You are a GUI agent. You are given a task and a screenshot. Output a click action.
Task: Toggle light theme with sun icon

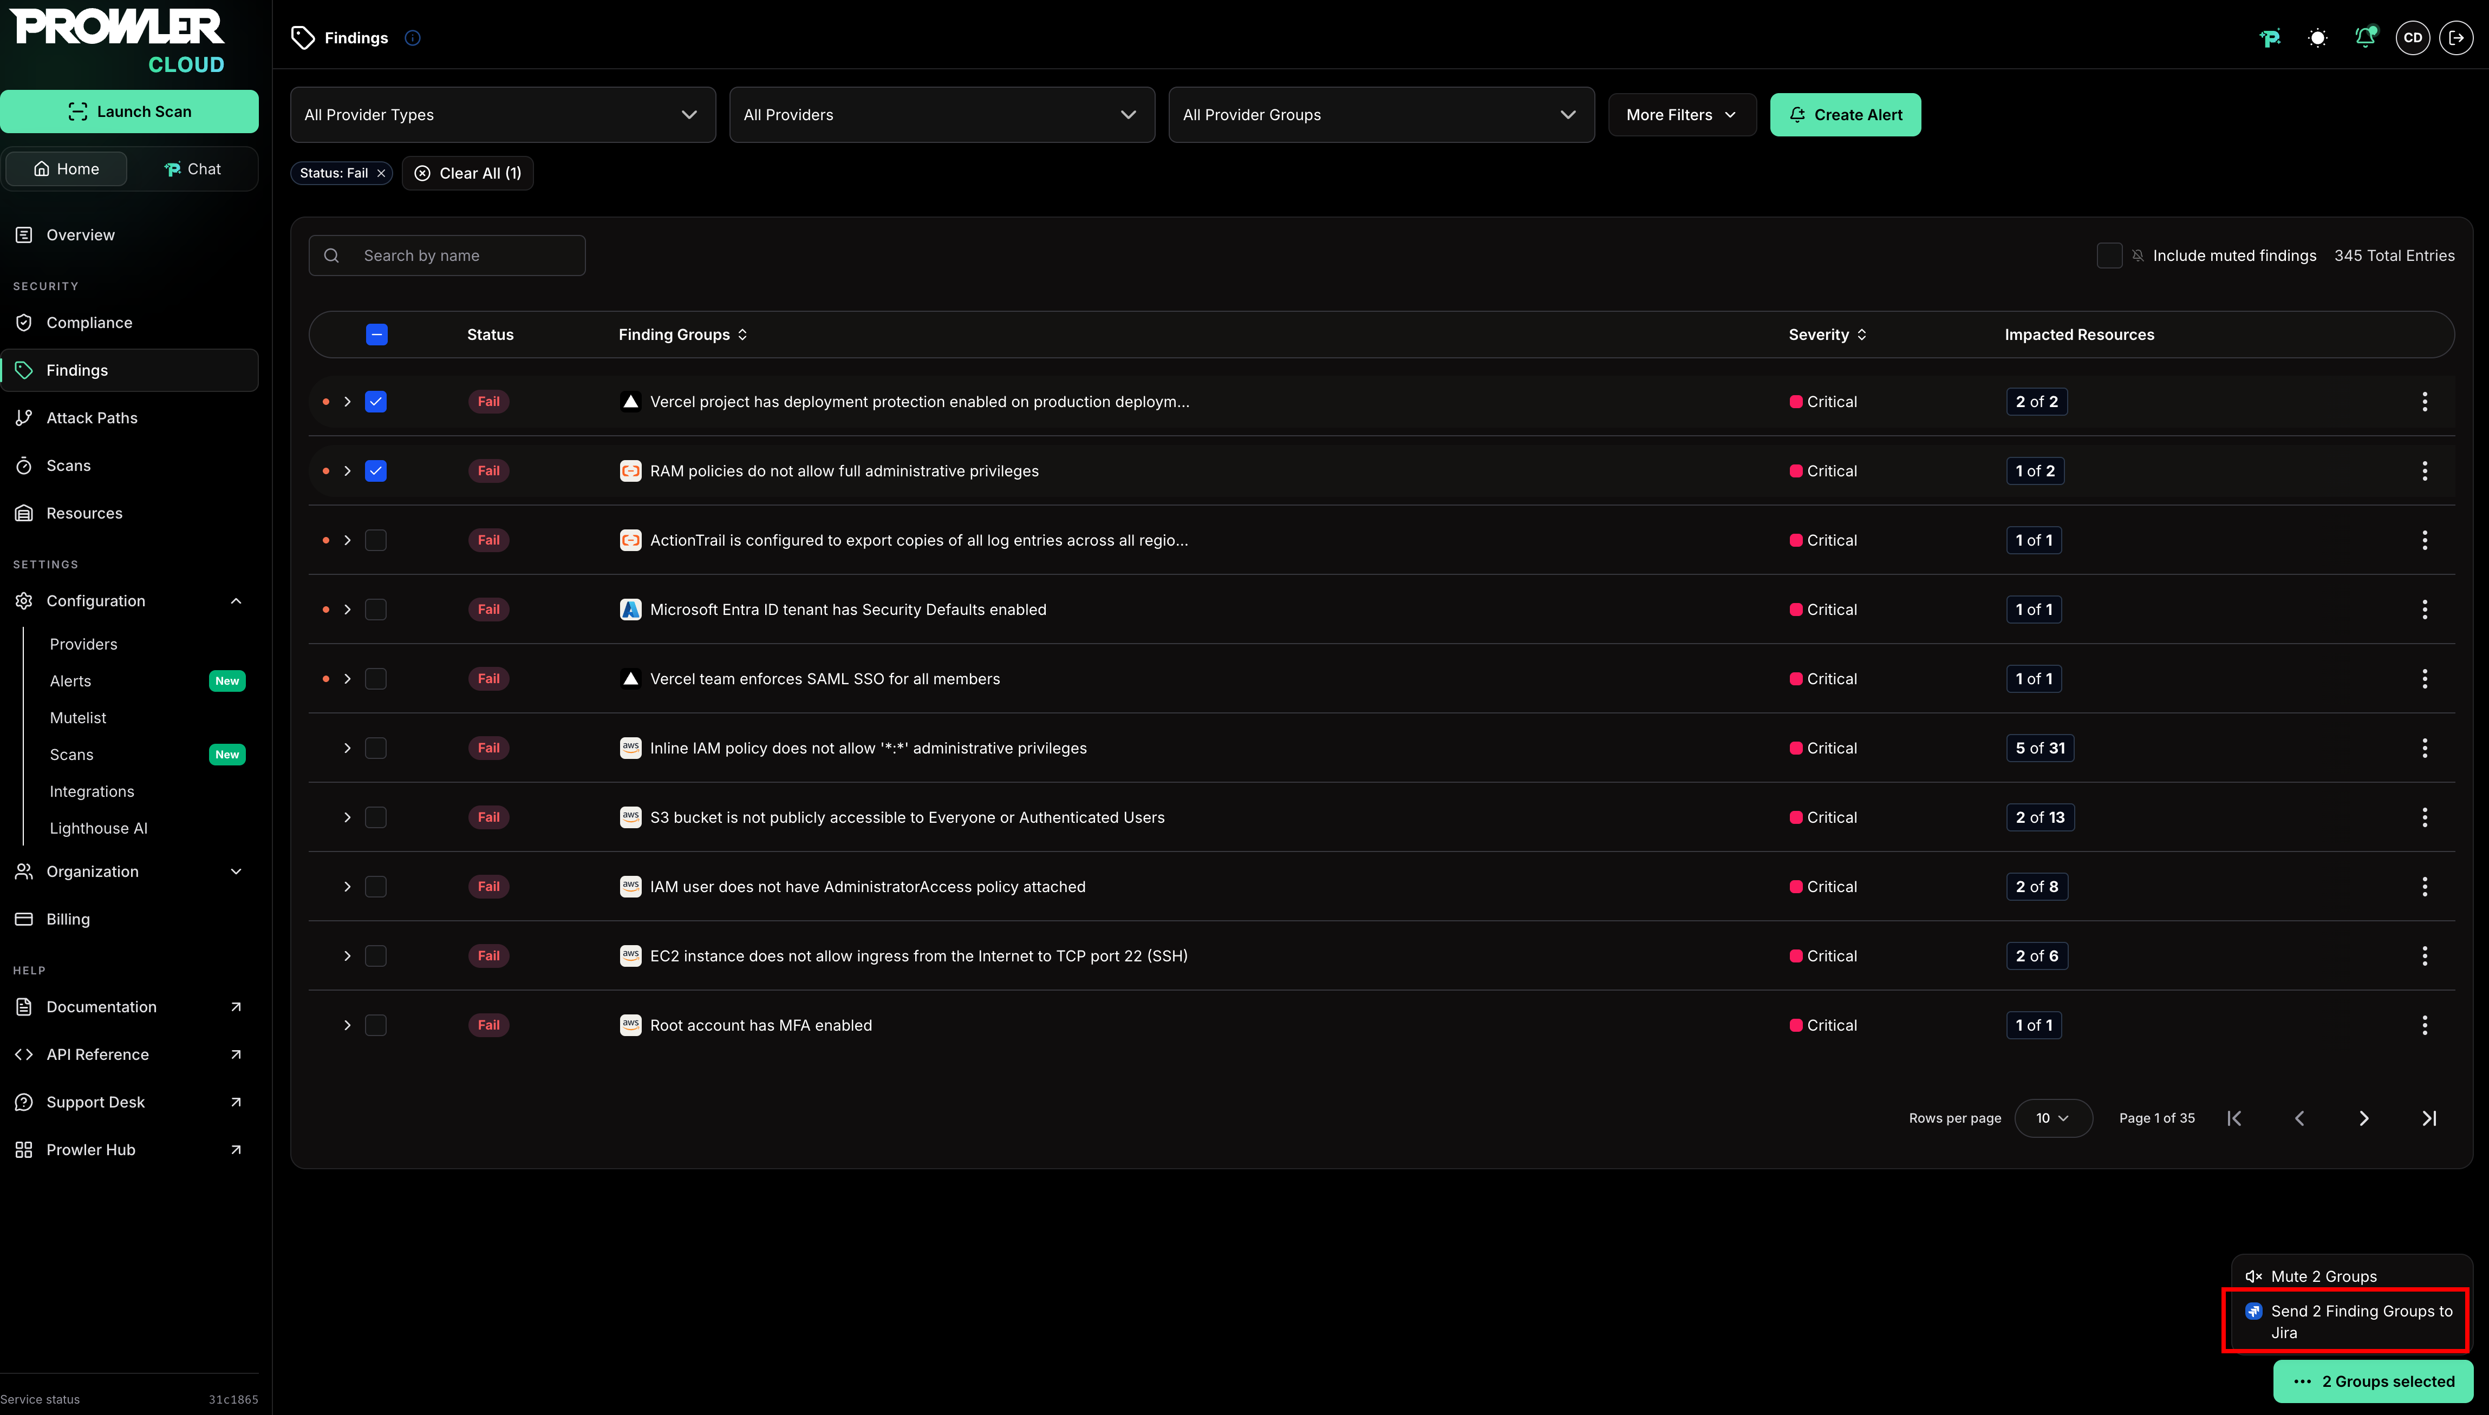[x=2318, y=38]
